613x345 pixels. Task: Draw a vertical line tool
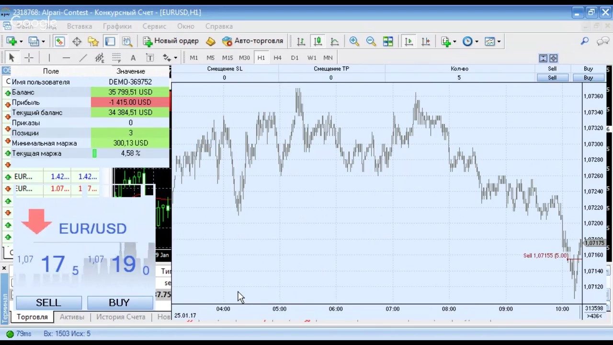click(x=49, y=57)
